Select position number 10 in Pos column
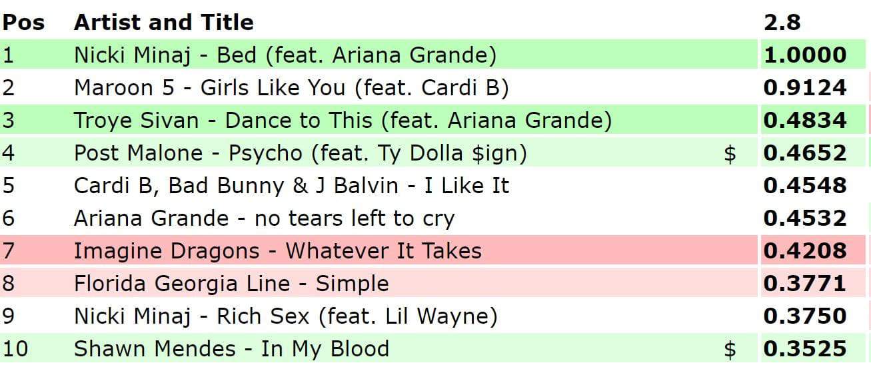This screenshot has height=365, width=871. tap(15, 348)
